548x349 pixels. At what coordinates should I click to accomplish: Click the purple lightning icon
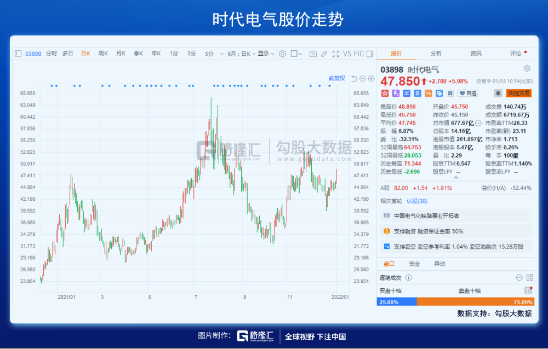point(396,93)
